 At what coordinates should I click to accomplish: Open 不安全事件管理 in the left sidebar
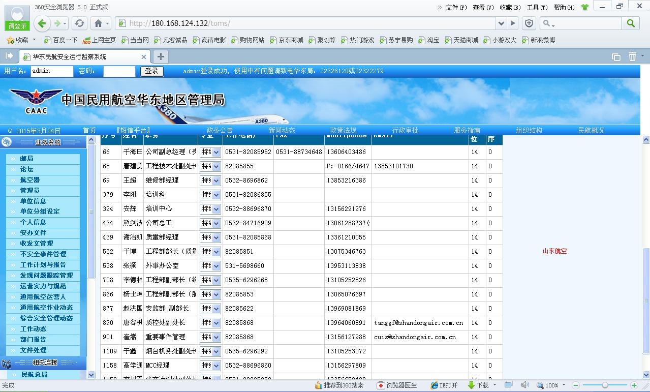click(x=43, y=254)
